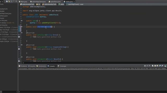The width and height of the screenshot is (167, 93).
Task: Select JRE System Library [JavaSE-11] node
Action: (7, 23)
